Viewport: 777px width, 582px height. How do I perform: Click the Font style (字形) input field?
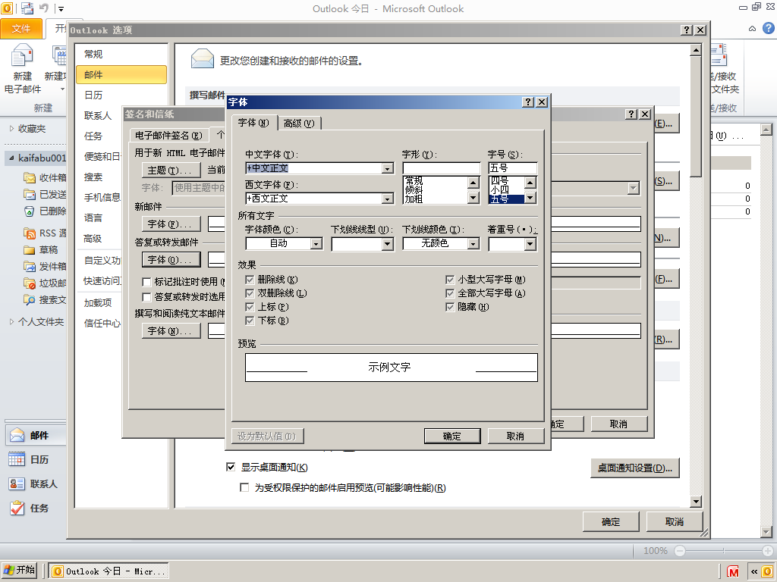[x=441, y=168]
